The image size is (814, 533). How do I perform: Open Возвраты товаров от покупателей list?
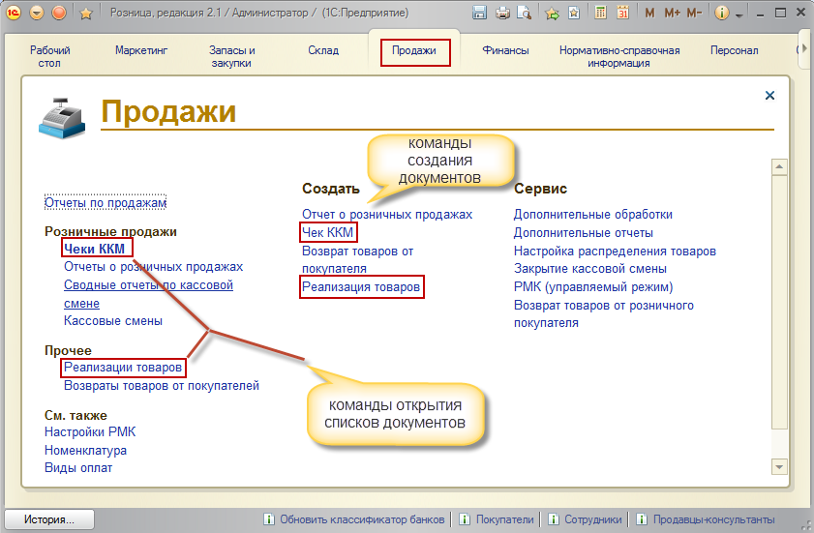pos(162,386)
